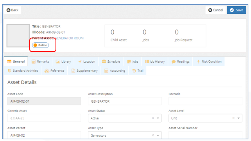Screen dimensions: 251x141
Task: Switch to the Job History tab
Action: pyautogui.click(x=155, y=61)
